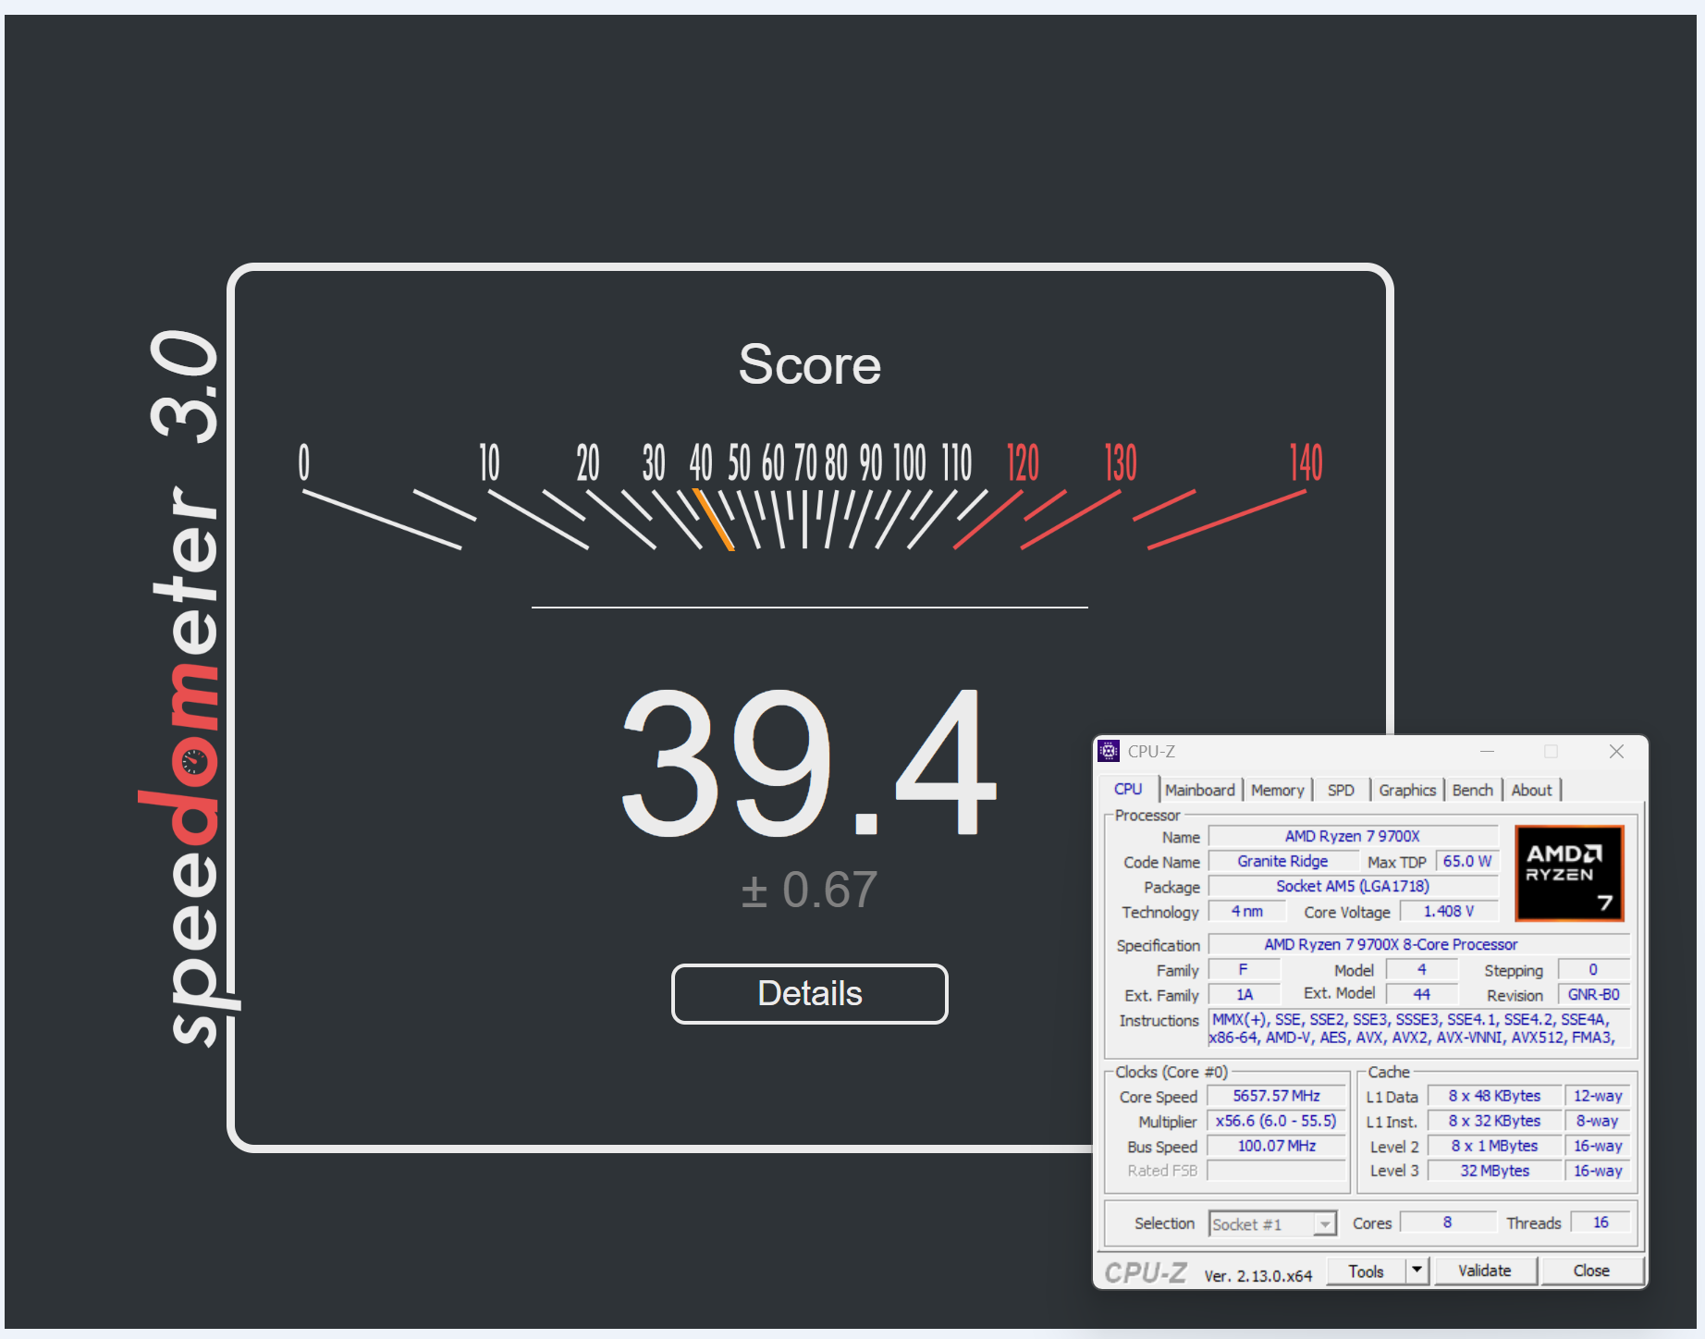
Task: Click the Code Name value Granite Ridge
Action: pyautogui.click(x=1282, y=861)
